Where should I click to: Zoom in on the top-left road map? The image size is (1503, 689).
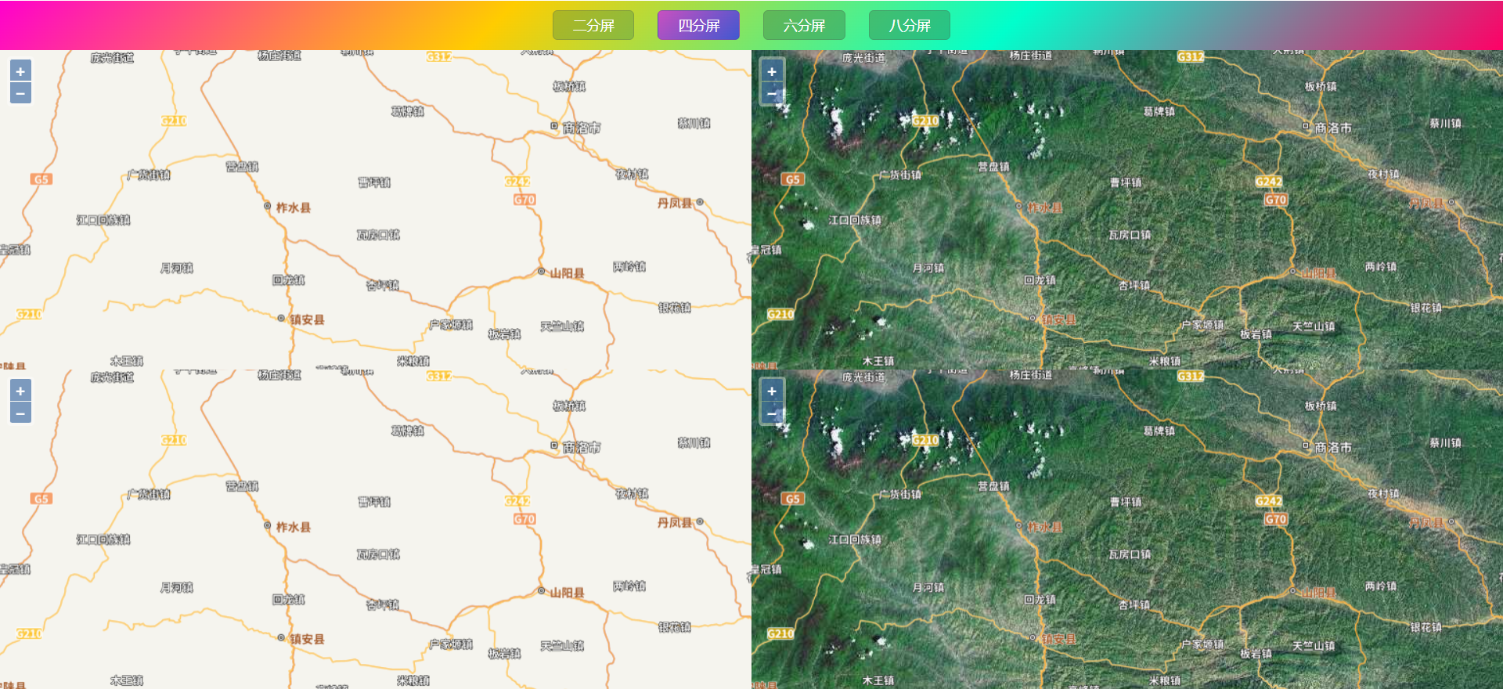[x=20, y=71]
